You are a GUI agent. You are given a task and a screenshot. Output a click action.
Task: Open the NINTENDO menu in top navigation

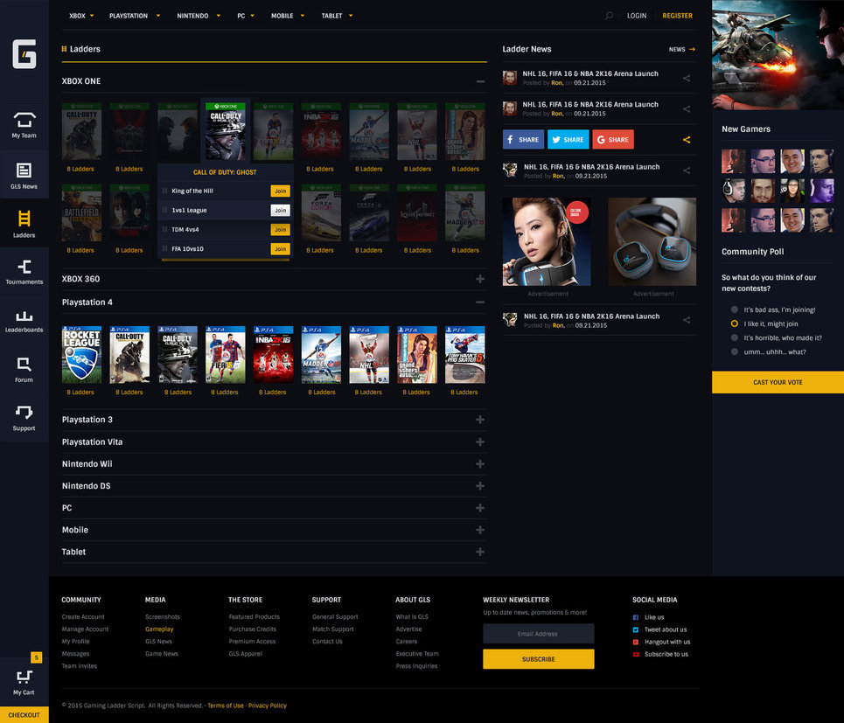coord(198,16)
